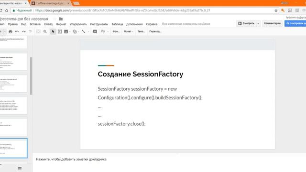Click the paint format roller icon

coord(30,32)
